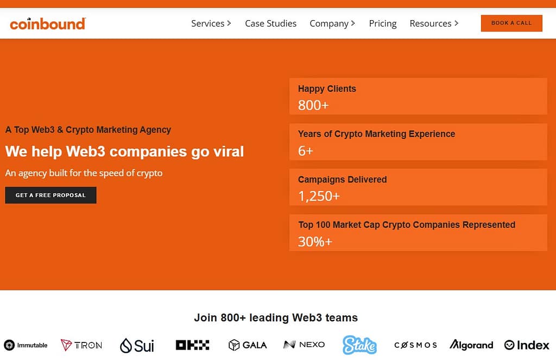556x362 pixels.
Task: Expand the Company dropdown menu
Action: (x=332, y=23)
